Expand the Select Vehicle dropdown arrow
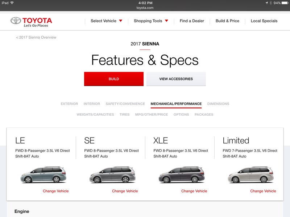Image resolution: width=290 pixels, height=217 pixels. (x=121, y=21)
